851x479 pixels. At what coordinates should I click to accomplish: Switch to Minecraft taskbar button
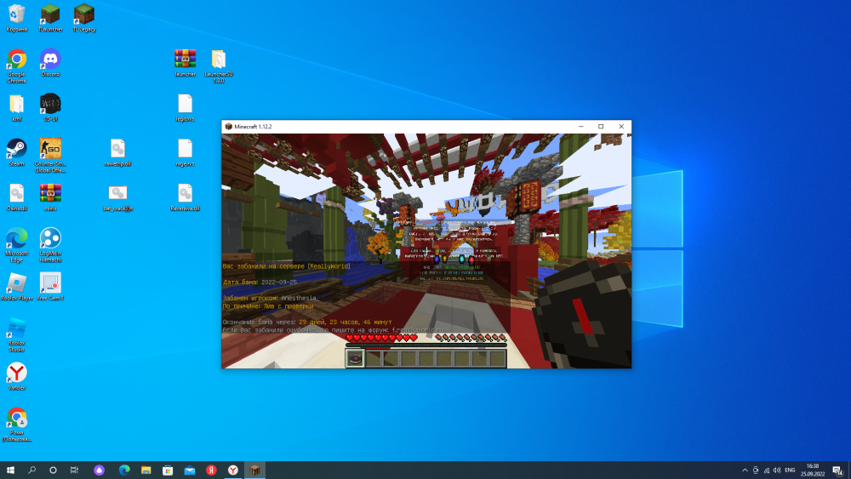click(254, 470)
